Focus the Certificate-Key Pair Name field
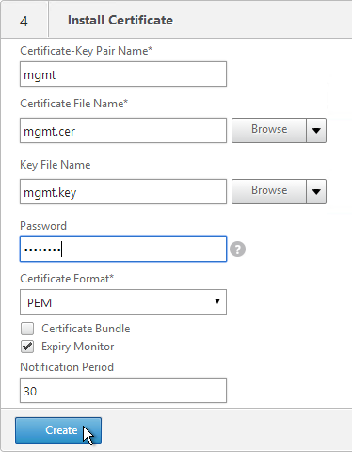The height and width of the screenshot is (452, 352). pos(123,74)
